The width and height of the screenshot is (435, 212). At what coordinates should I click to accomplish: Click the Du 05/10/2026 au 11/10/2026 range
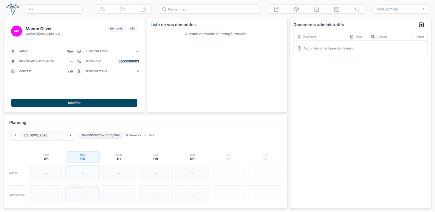(101, 135)
